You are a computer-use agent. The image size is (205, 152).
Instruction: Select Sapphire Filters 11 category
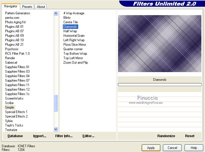click(x=17, y=85)
